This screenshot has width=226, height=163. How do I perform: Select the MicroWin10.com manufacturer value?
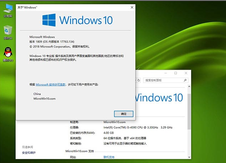click(115, 122)
